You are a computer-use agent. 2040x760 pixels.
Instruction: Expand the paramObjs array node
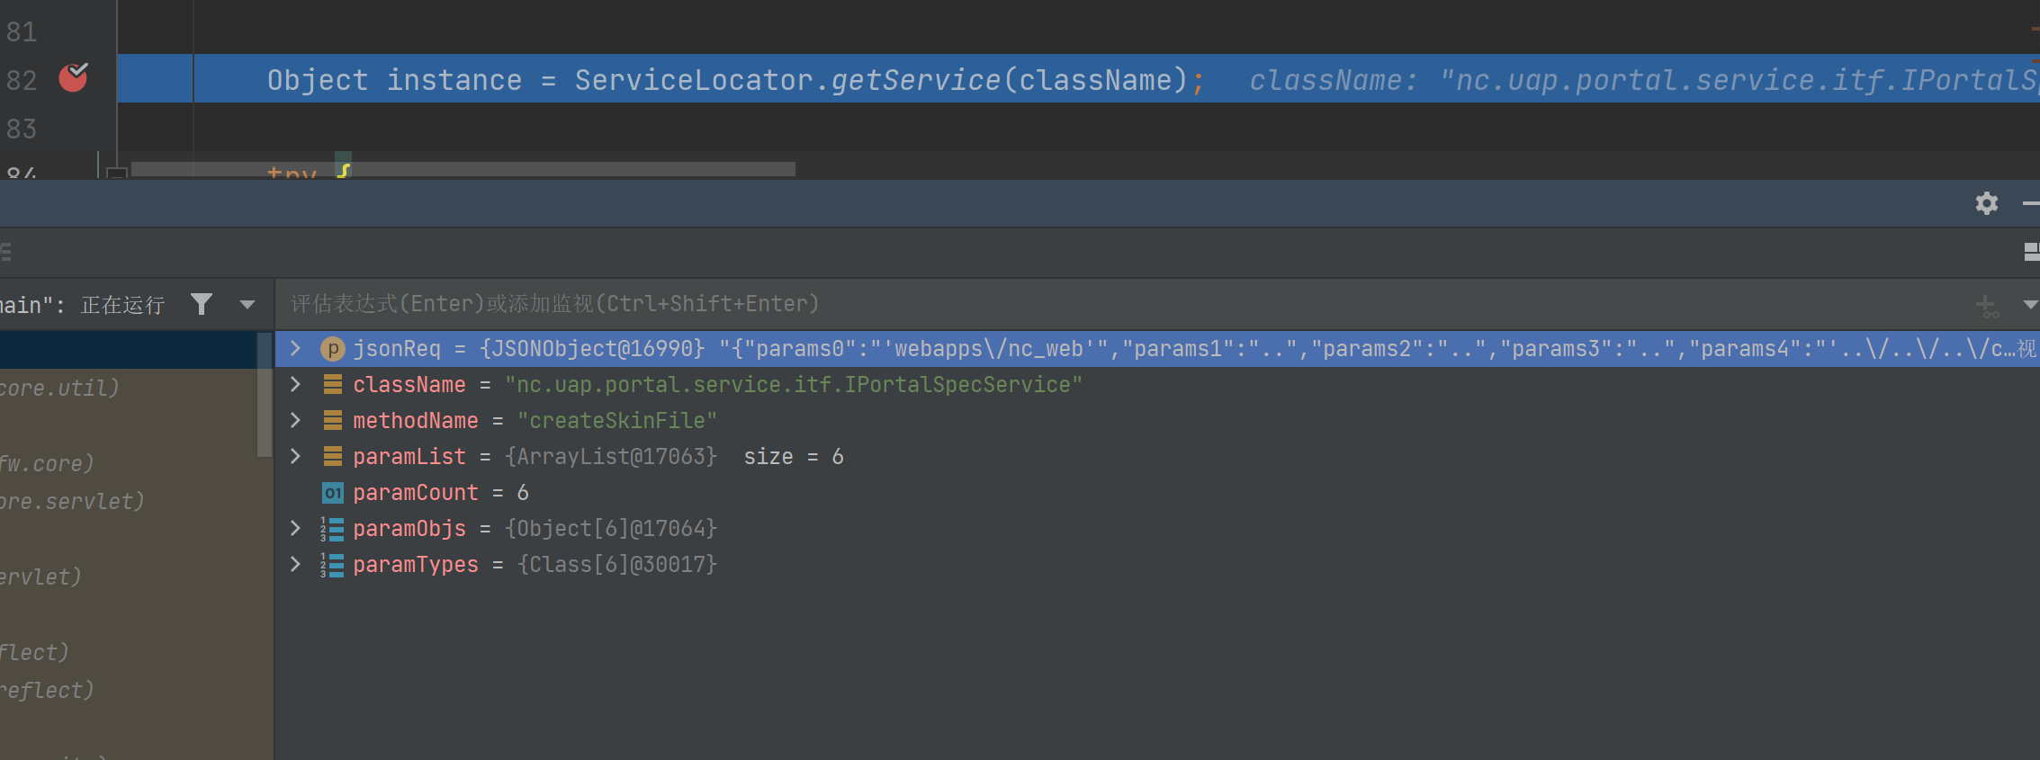tap(295, 528)
